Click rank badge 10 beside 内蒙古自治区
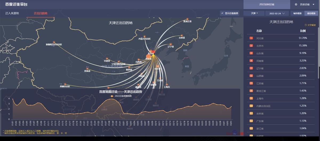Image resolution: width=320 pixels, height=141 pixels. tap(251, 106)
